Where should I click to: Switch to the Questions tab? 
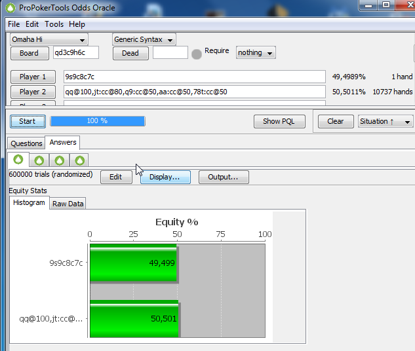pyautogui.click(x=26, y=143)
